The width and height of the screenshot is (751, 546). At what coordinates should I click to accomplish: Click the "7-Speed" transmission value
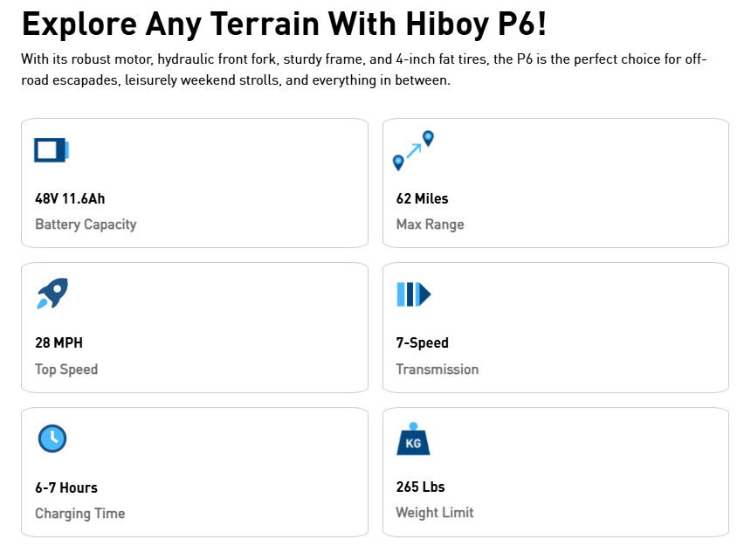point(422,342)
